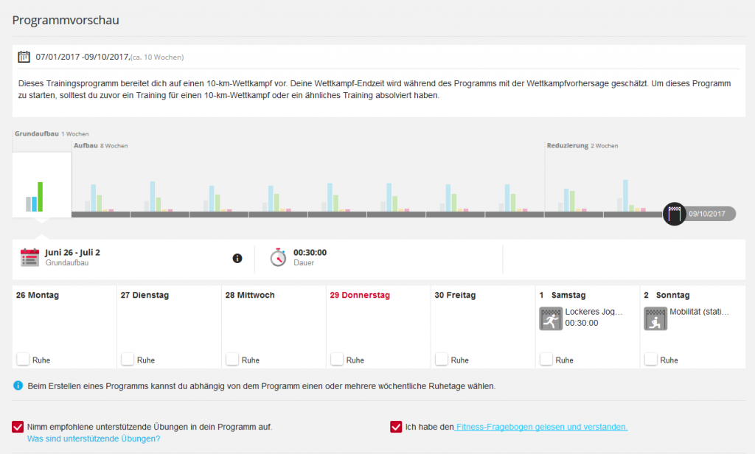Click the blue info icon above rest day hint
This screenshot has width=755, height=454.
click(18, 385)
